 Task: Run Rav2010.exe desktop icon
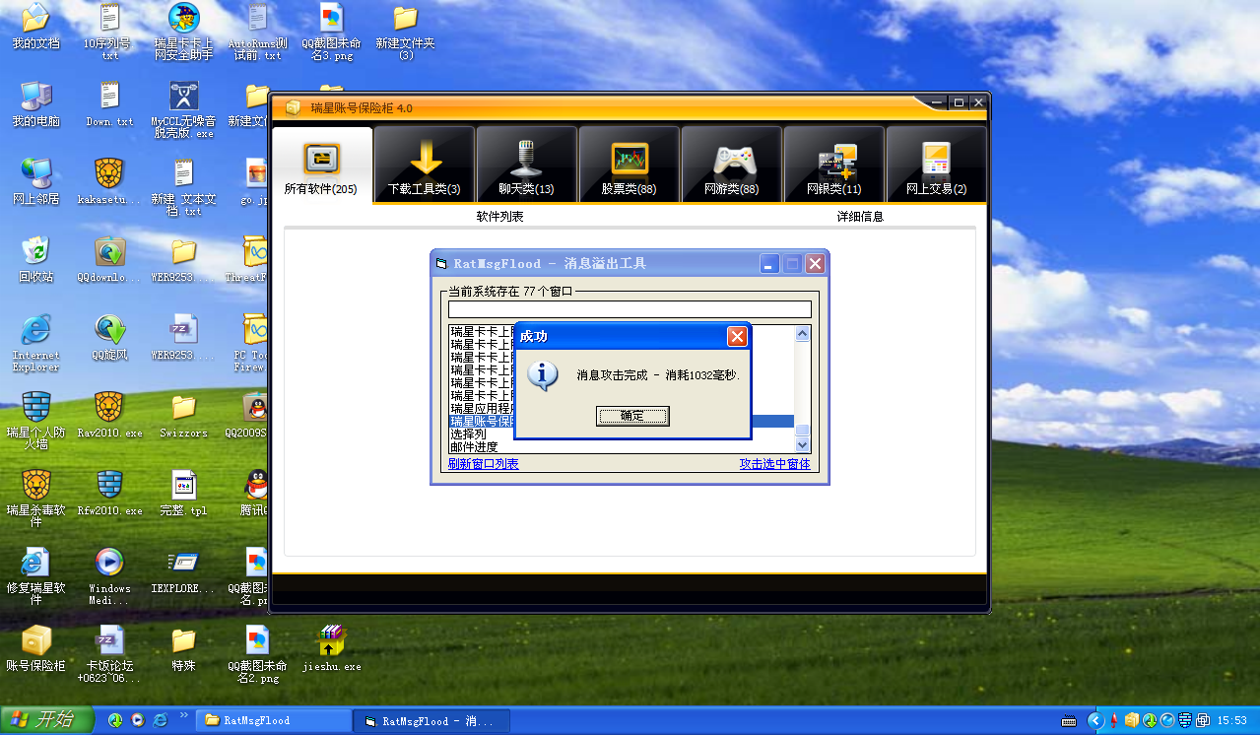coord(109,414)
